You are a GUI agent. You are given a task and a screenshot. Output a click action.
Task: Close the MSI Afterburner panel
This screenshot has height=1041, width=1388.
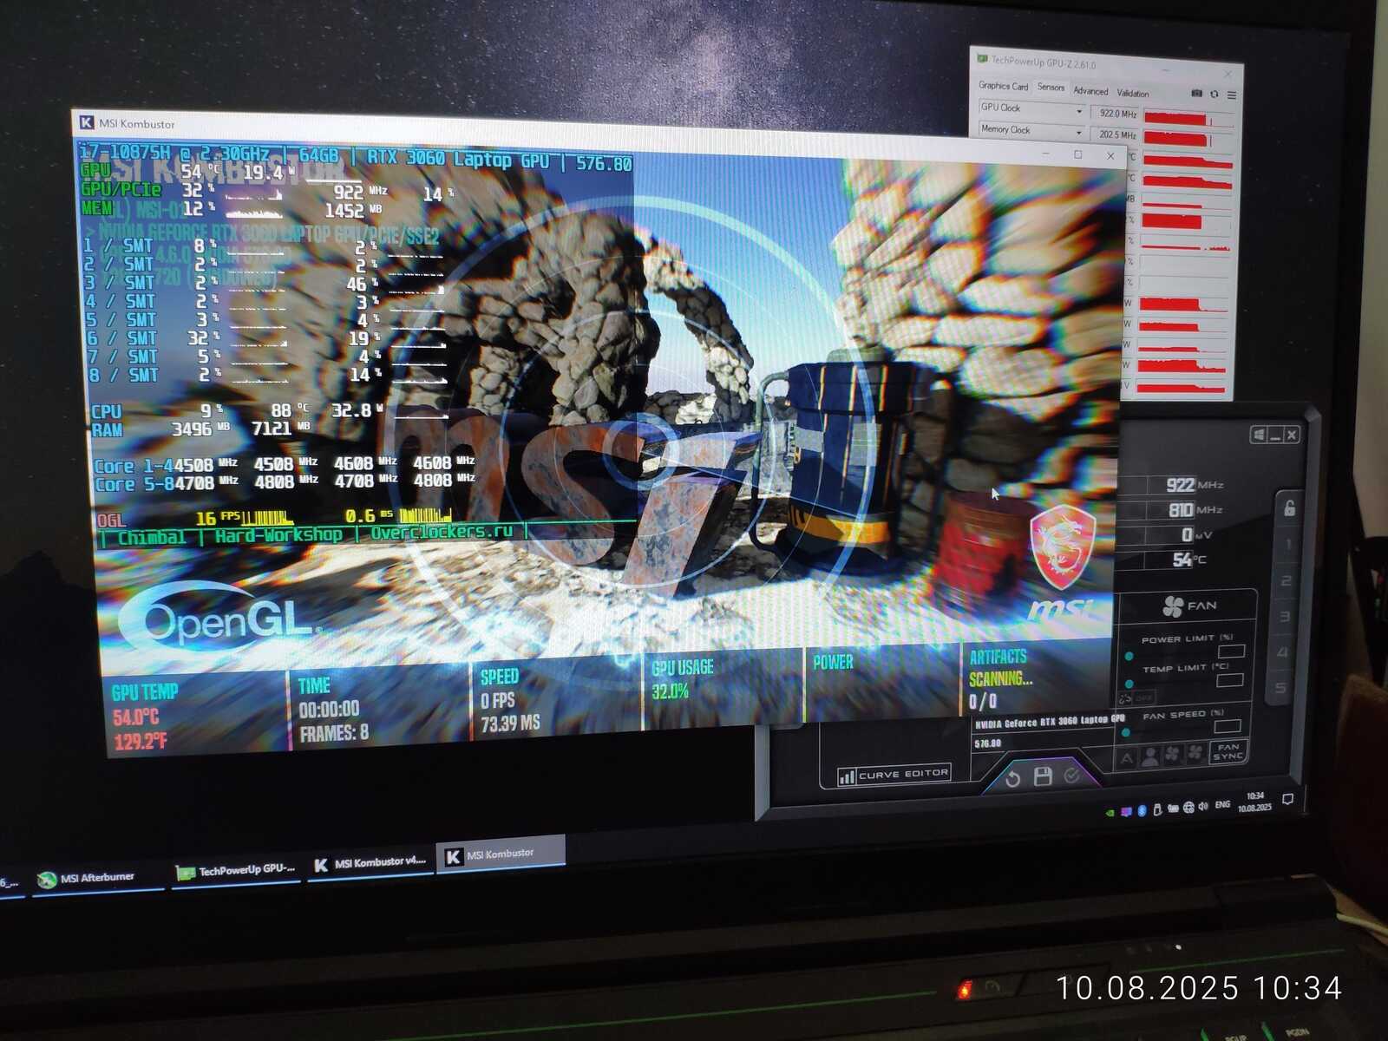coord(1292,435)
